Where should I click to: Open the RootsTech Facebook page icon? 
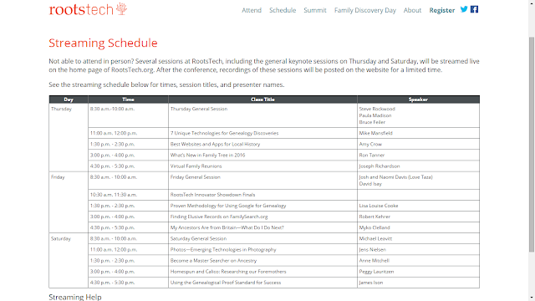[x=474, y=9]
